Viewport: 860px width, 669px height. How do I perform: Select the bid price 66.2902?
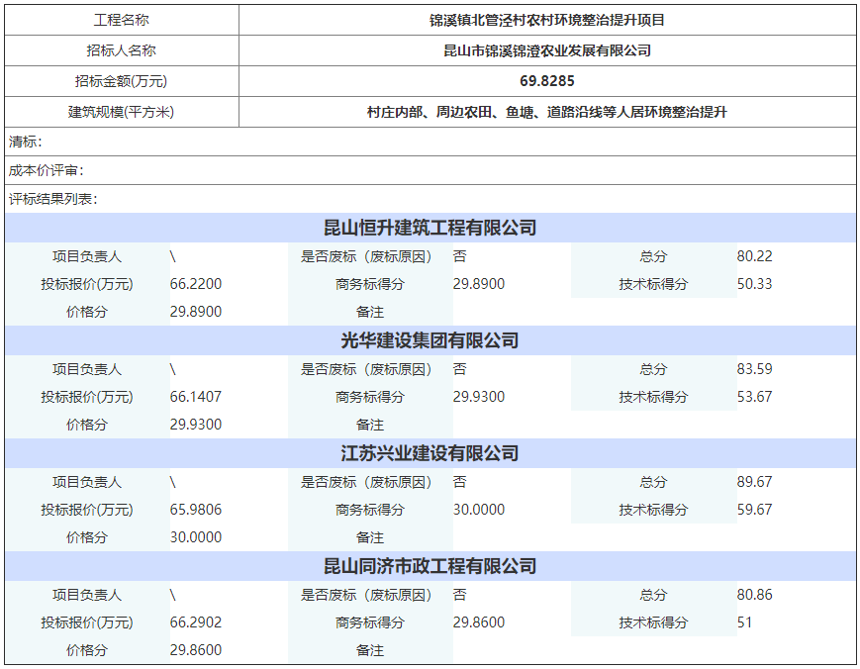pyautogui.click(x=196, y=622)
